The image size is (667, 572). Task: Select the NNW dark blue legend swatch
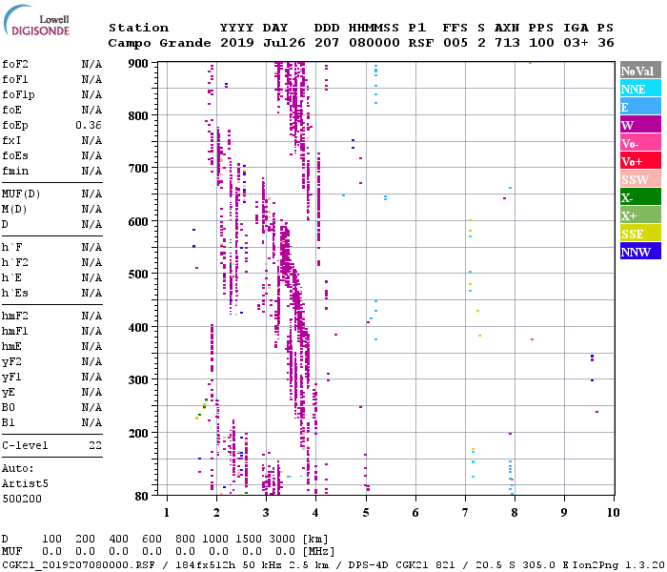pyautogui.click(x=640, y=252)
